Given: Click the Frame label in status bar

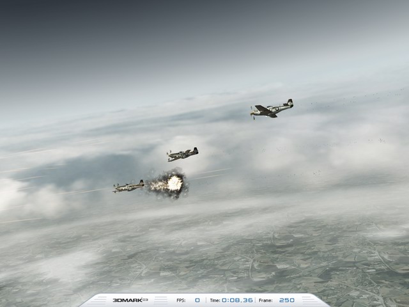Looking at the screenshot, I should pos(266,300).
